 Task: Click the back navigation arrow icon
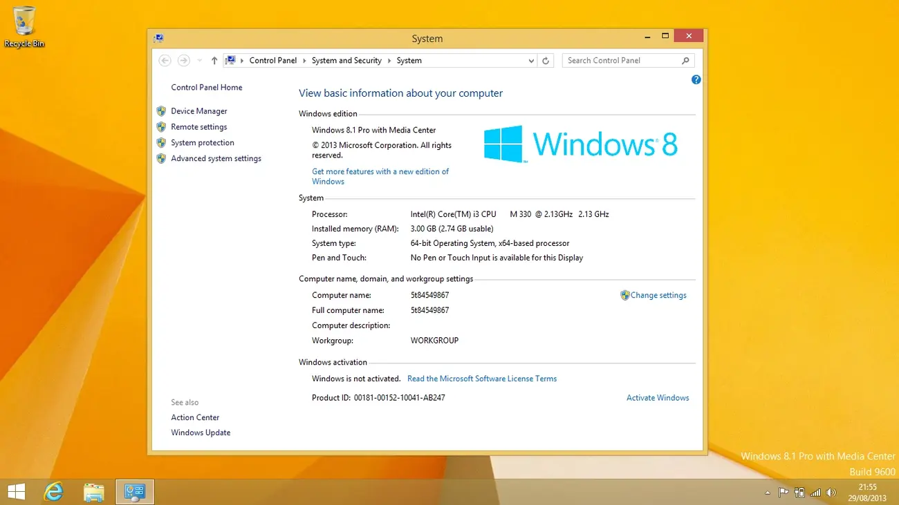(165, 60)
